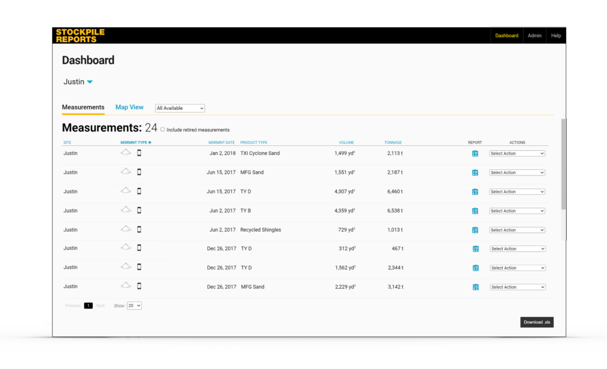
Task: Click the vertical scrollbar on the right
Action: [x=563, y=164]
